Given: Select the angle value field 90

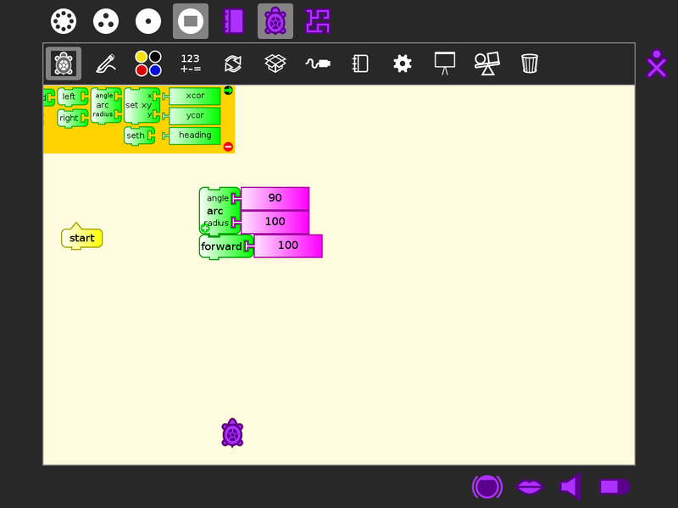Looking at the screenshot, I should point(275,198).
